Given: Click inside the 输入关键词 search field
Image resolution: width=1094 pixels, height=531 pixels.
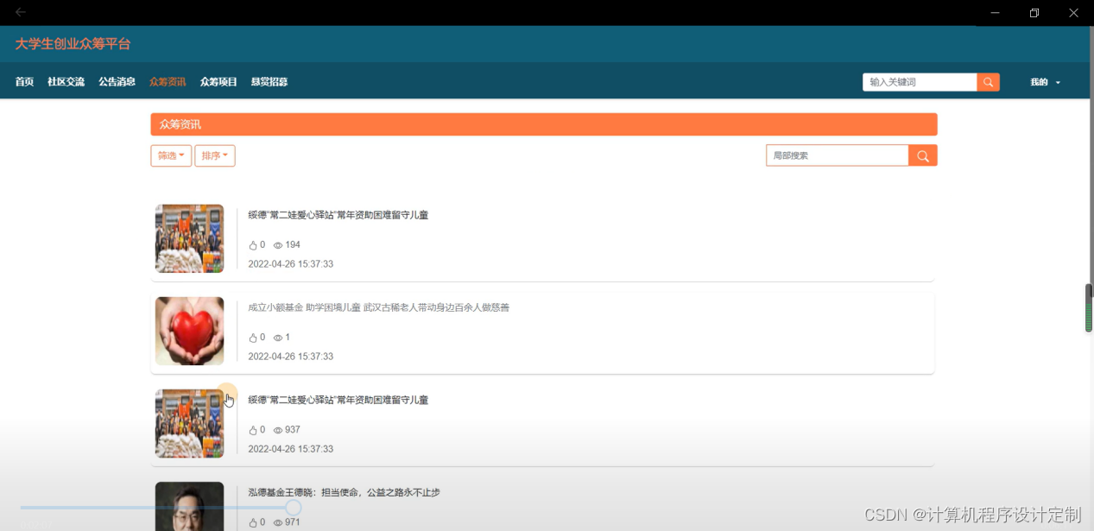Looking at the screenshot, I should 920,82.
